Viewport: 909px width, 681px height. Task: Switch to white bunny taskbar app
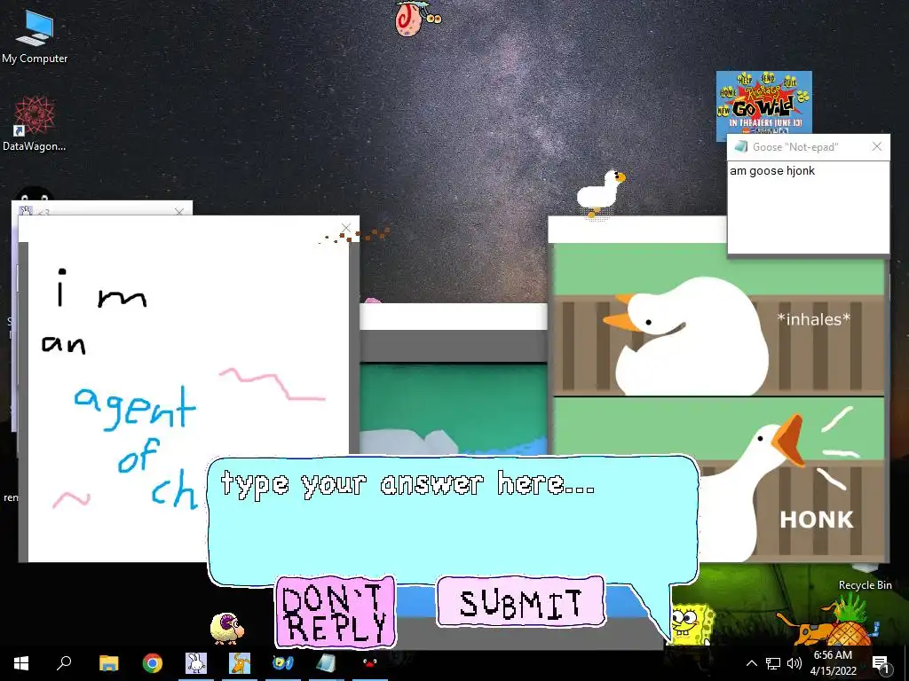click(x=196, y=663)
